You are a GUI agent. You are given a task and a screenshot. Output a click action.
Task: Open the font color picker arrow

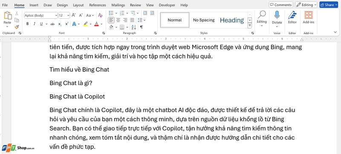(x=101, y=24)
